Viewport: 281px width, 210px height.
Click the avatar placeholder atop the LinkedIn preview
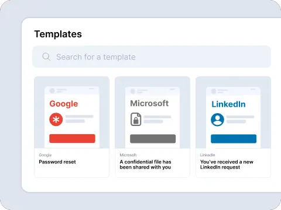click(214, 91)
